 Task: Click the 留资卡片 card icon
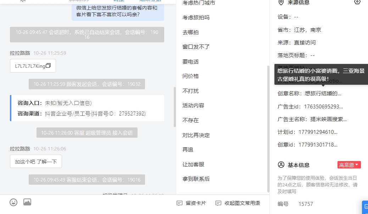point(179,203)
